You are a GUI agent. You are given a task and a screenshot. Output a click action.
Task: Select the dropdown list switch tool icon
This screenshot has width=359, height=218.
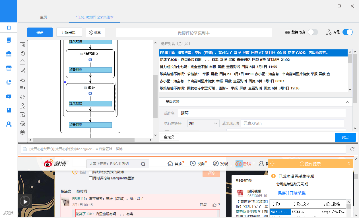pyautogui.click(x=22, y=88)
